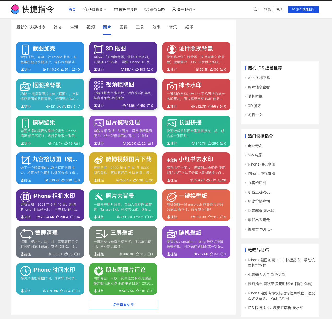Click the aperture icon on 朋友圈图片评论 card
The image size is (332, 319).
coord(99,271)
